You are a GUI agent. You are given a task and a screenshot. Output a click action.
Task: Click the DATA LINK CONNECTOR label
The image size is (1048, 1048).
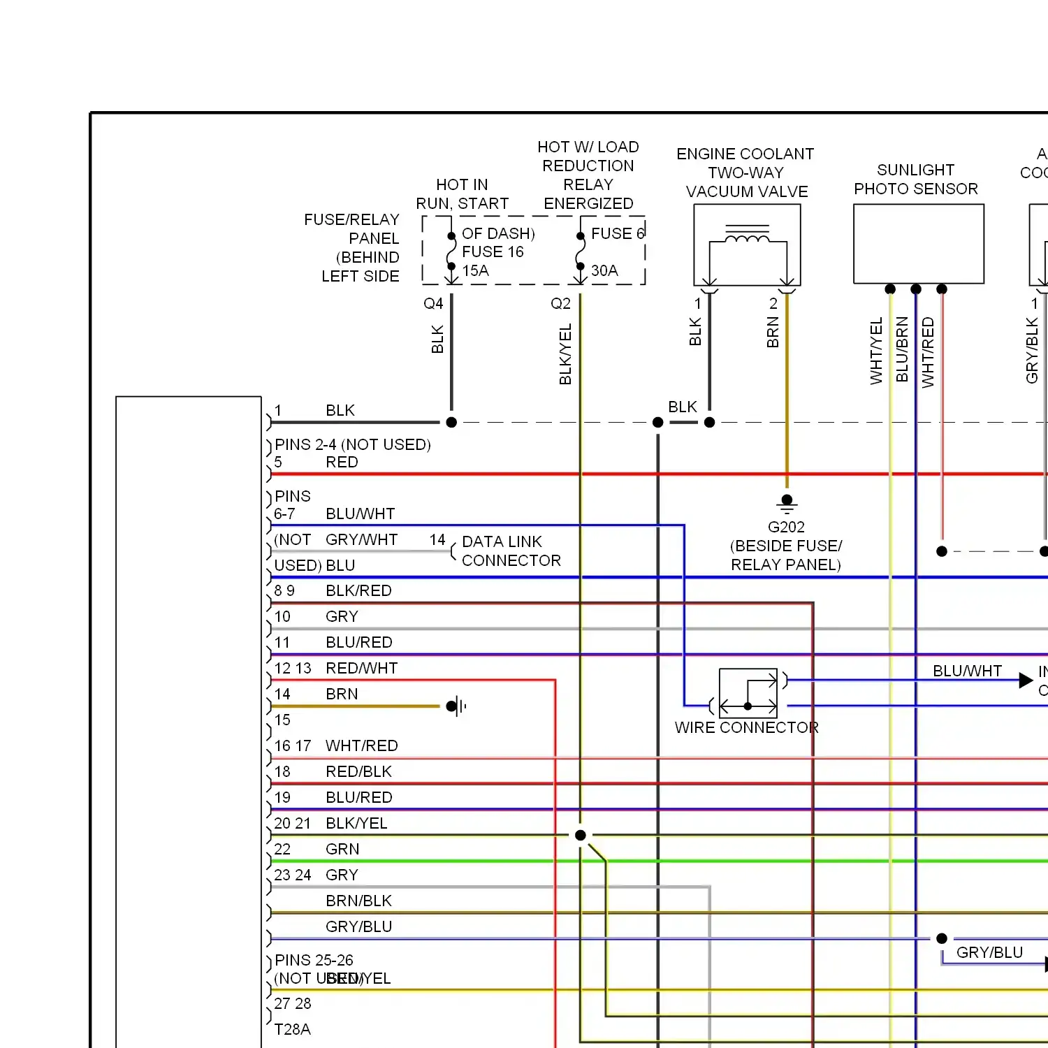(511, 551)
